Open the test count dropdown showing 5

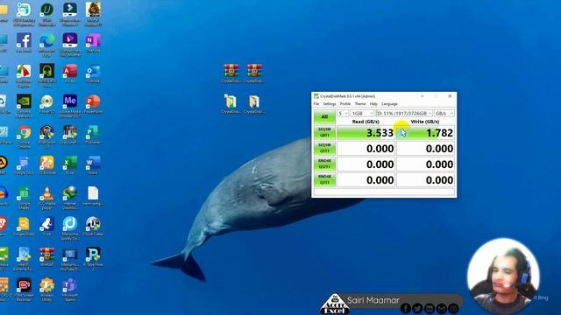pos(343,113)
